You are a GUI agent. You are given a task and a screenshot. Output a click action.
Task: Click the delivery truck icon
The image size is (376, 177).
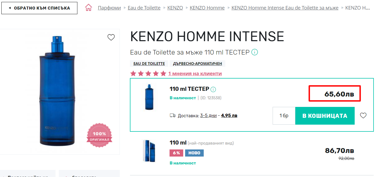coord(173,116)
